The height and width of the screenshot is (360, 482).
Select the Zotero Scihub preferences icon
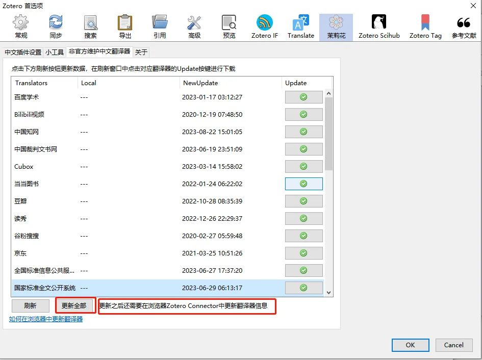(379, 27)
